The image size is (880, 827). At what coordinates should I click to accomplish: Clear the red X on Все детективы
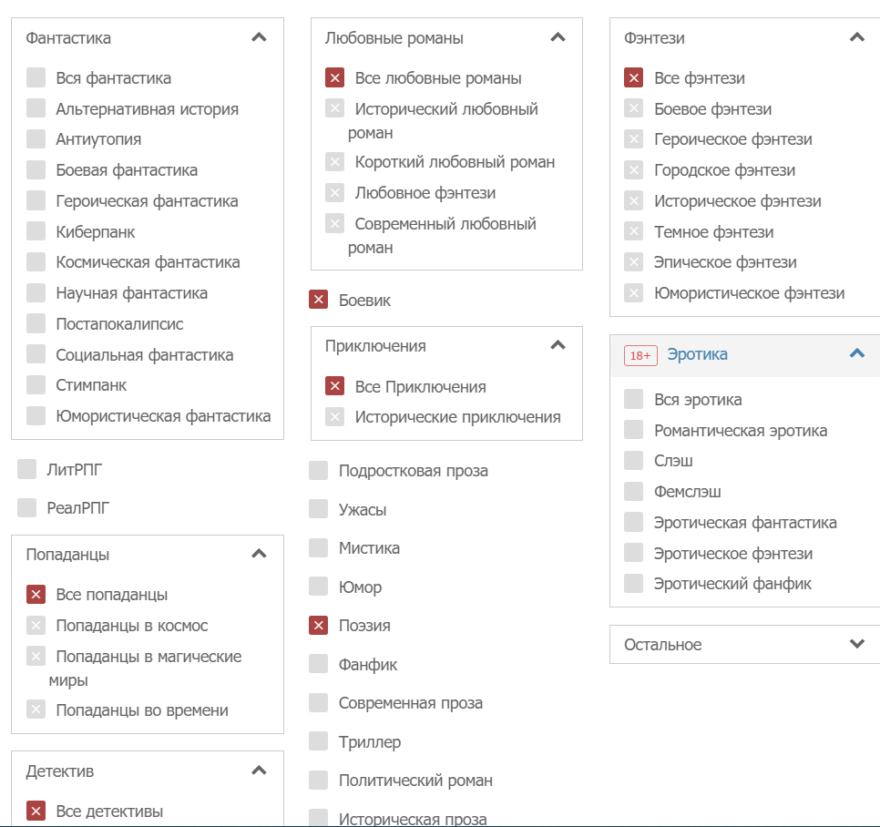pyautogui.click(x=36, y=811)
